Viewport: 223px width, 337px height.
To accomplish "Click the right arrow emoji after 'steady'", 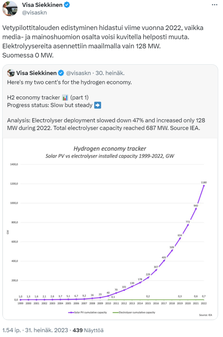I will (x=98, y=105).
